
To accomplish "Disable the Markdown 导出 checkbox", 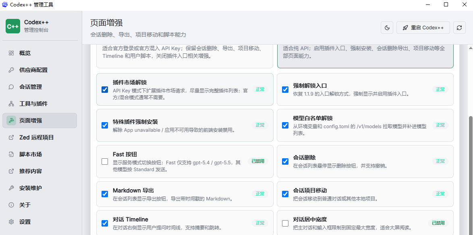I will 105,194.
